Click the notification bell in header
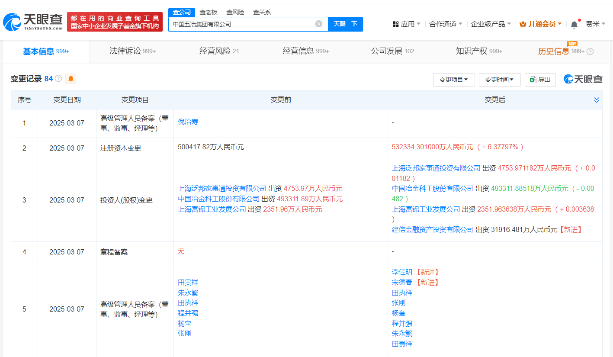The image size is (613, 357). coord(574,25)
